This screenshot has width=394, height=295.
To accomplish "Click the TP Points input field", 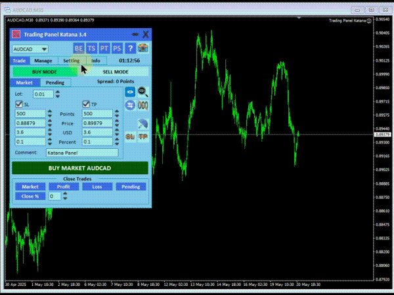I will coord(97,113).
